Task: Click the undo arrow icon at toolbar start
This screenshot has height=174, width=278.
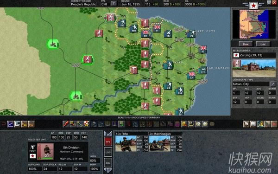Action: [x=3, y=124]
